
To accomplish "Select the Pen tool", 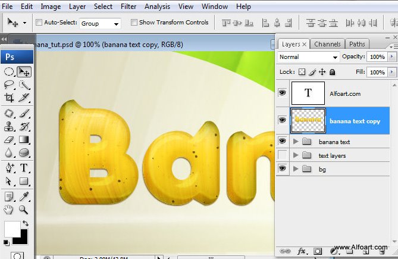I will click(10, 168).
